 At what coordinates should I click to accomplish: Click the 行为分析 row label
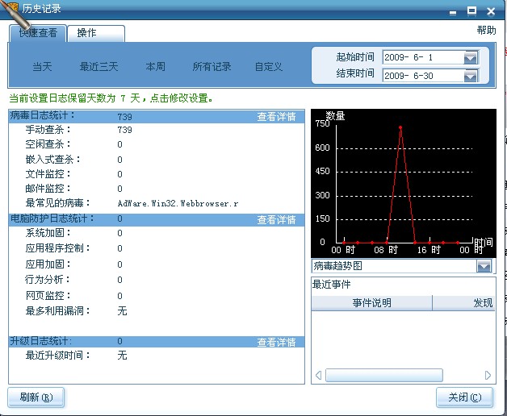(x=48, y=280)
